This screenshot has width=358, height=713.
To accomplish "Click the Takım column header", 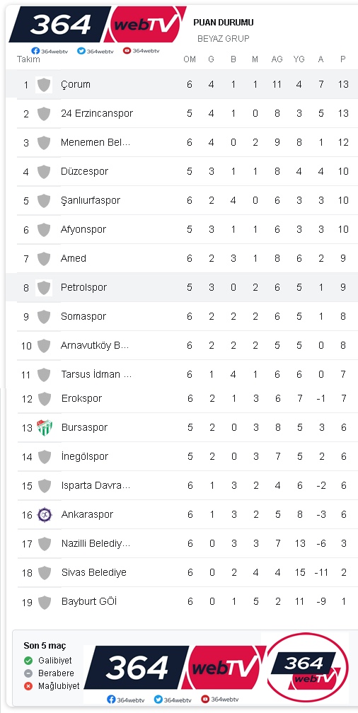I will [28, 59].
